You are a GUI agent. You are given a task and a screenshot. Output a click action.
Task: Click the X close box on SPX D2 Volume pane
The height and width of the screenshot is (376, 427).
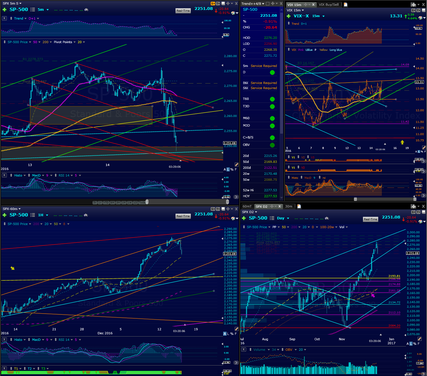click(244, 349)
